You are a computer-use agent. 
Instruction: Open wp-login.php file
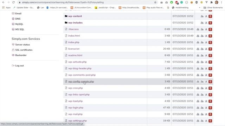coord(76,107)
